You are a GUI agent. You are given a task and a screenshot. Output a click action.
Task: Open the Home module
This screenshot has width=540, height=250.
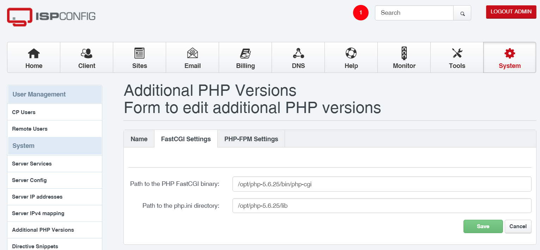pyautogui.click(x=34, y=57)
